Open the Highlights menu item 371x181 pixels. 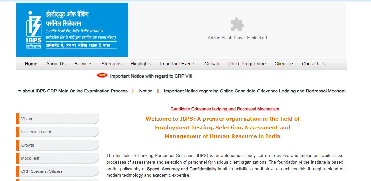click(141, 64)
